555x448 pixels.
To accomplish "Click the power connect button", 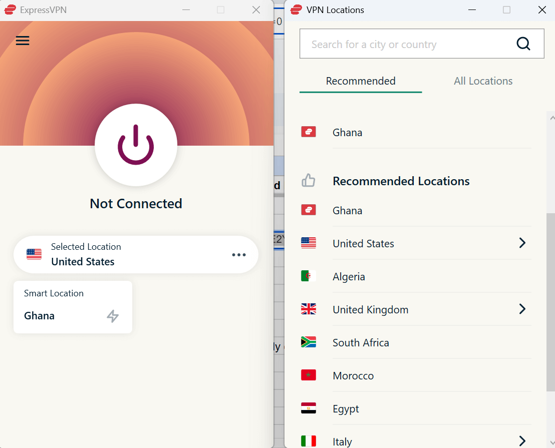I will (136, 145).
